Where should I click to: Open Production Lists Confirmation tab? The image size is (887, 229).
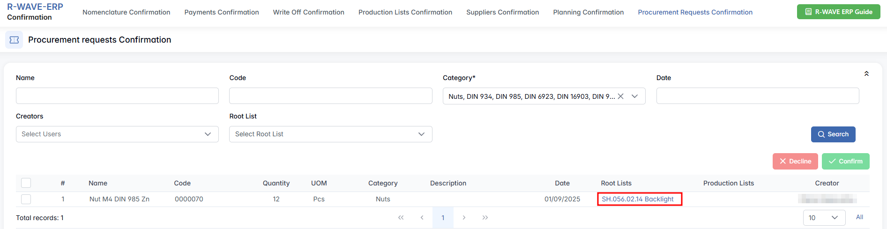click(405, 12)
